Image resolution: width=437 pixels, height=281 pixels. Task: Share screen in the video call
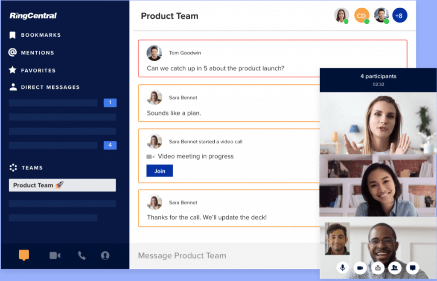(x=378, y=268)
